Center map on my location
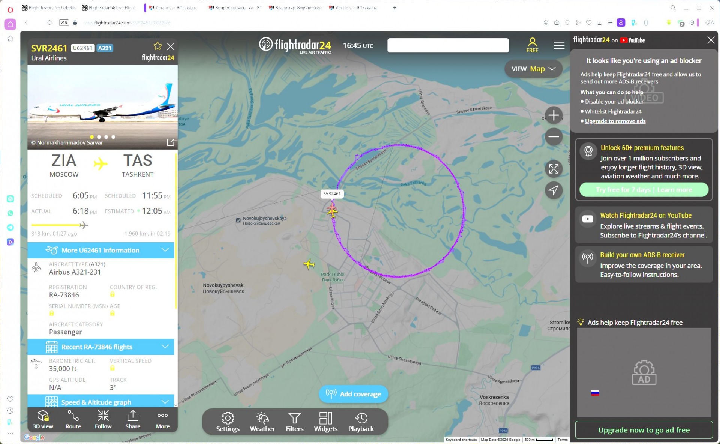 553,190
